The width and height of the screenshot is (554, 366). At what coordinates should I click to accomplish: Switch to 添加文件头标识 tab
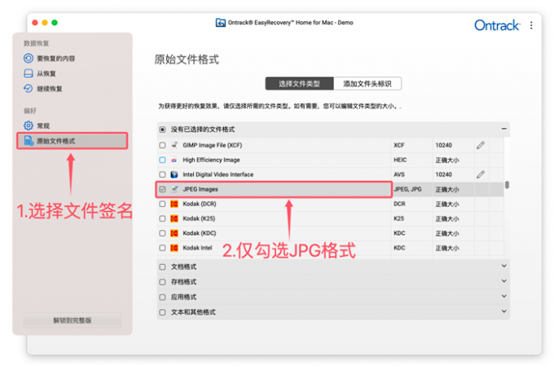pyautogui.click(x=367, y=84)
